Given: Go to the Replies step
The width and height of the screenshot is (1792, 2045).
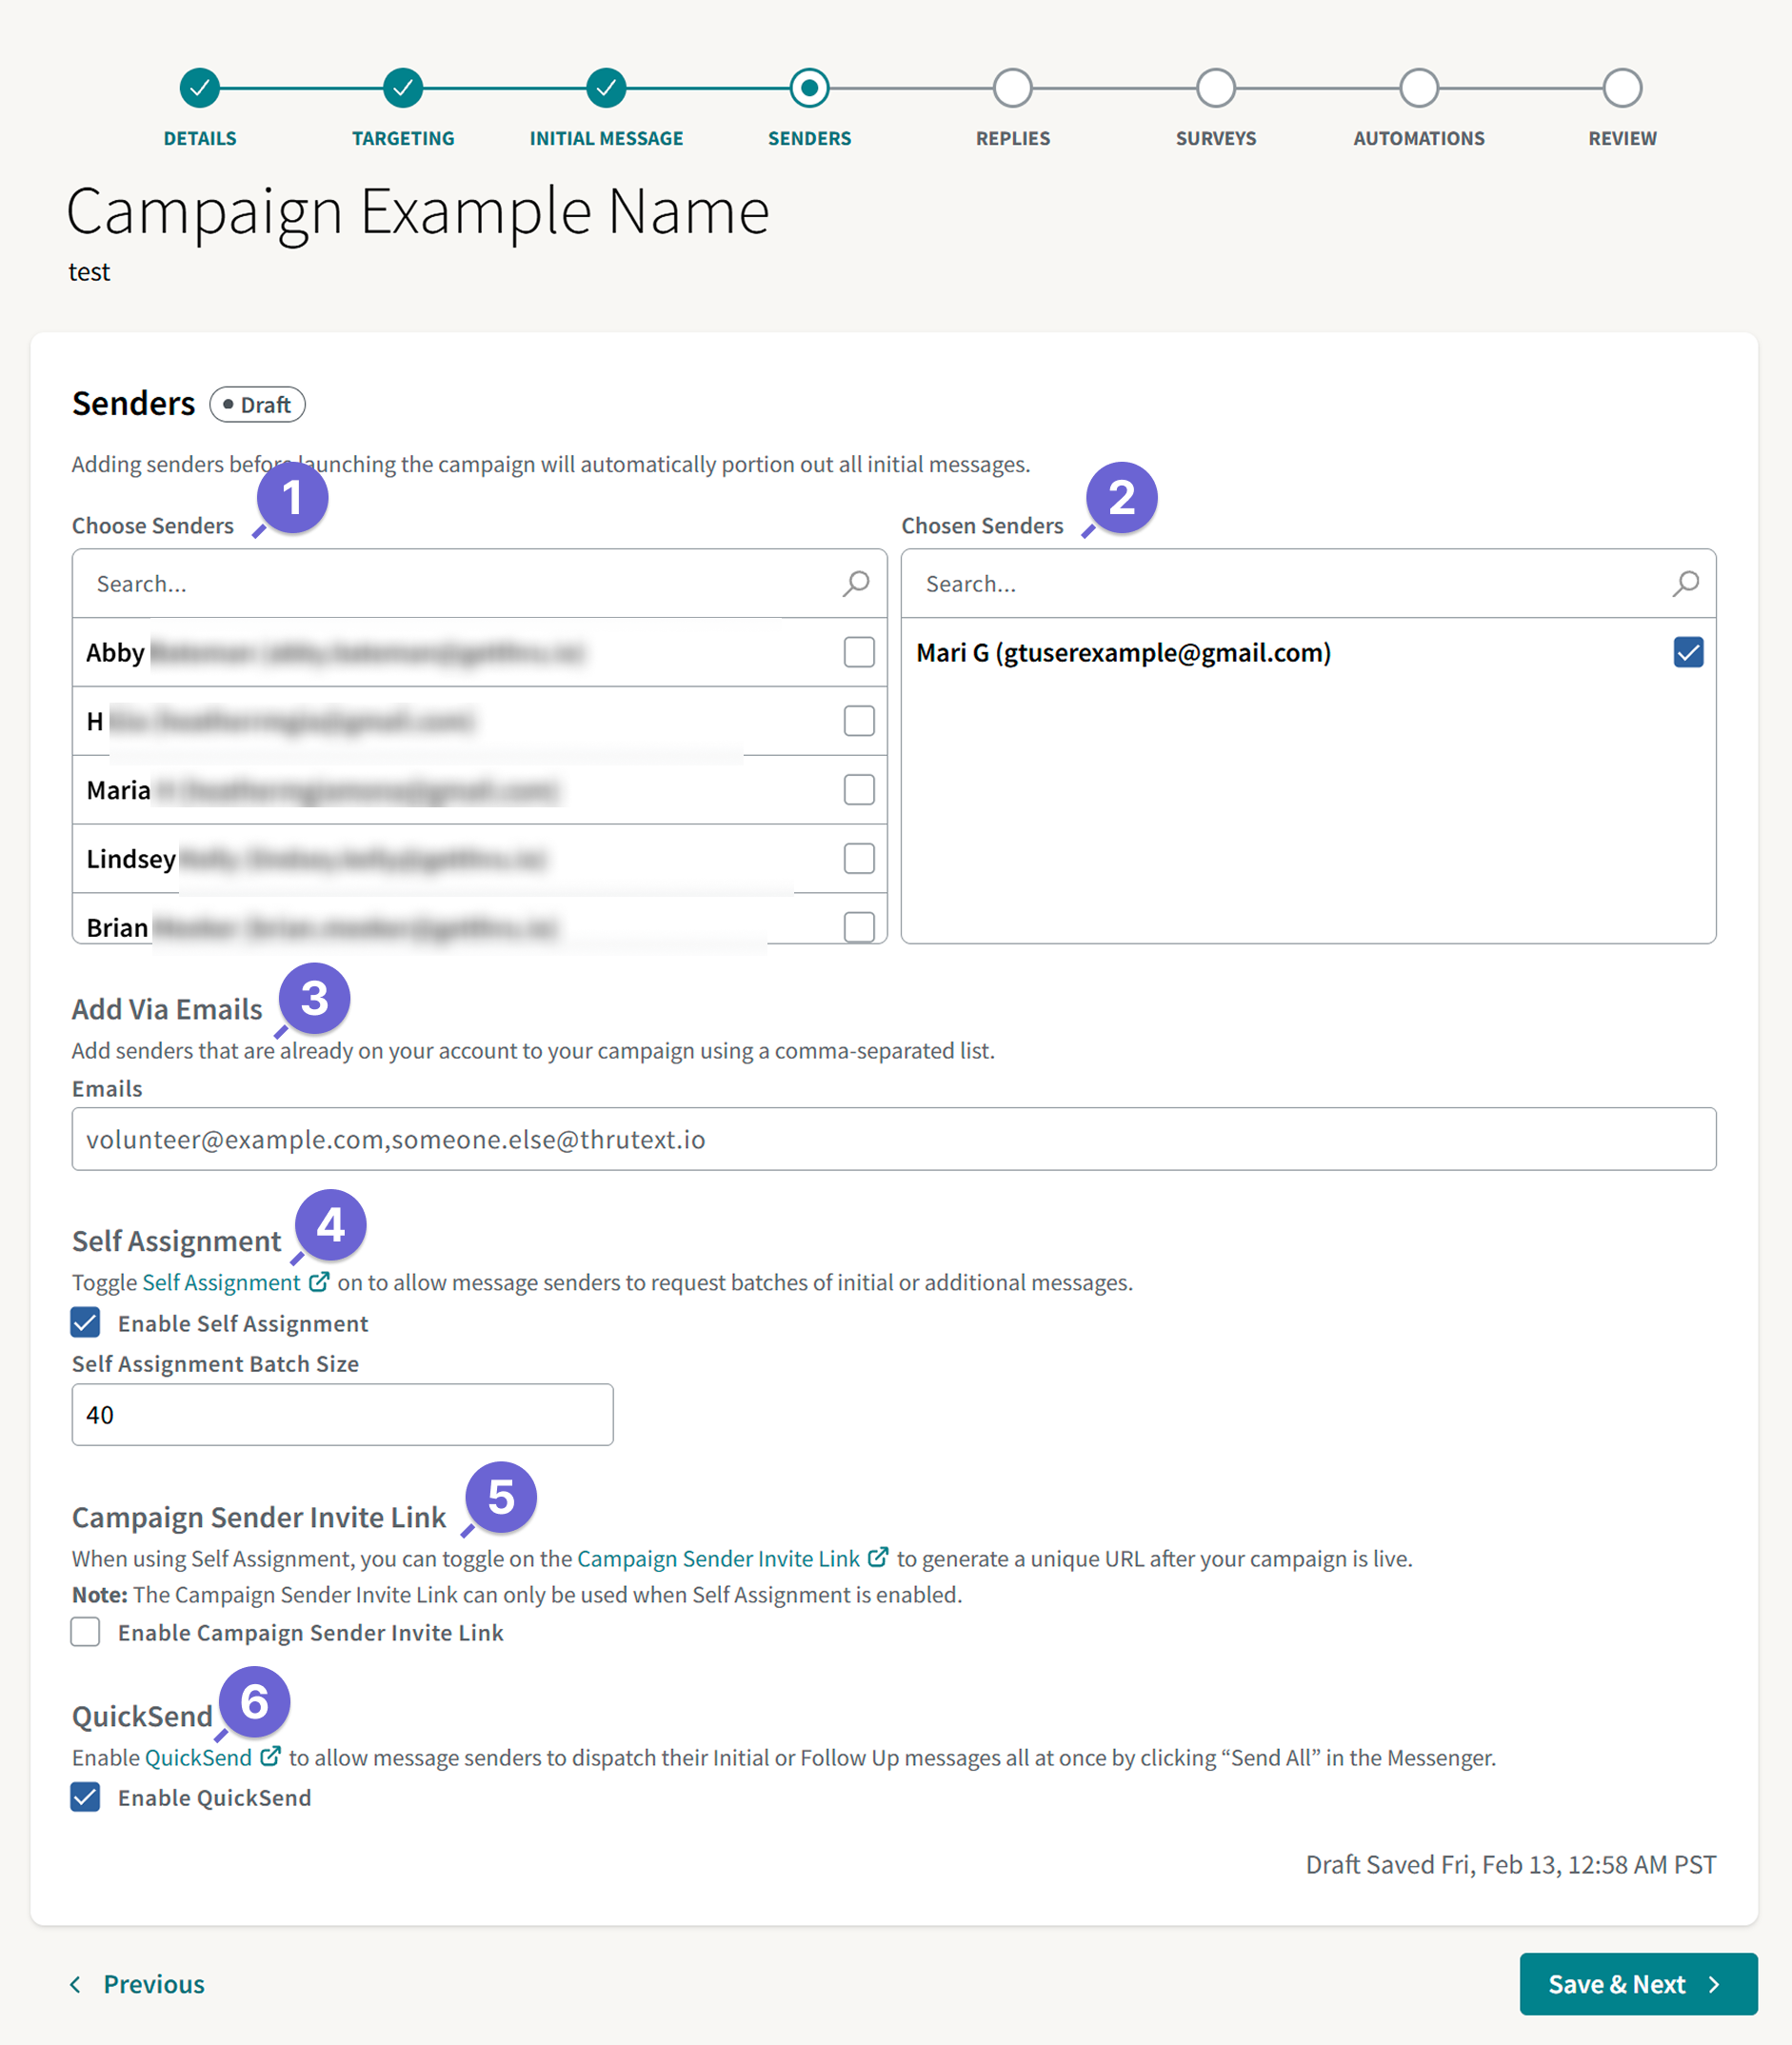Looking at the screenshot, I should click(1013, 88).
